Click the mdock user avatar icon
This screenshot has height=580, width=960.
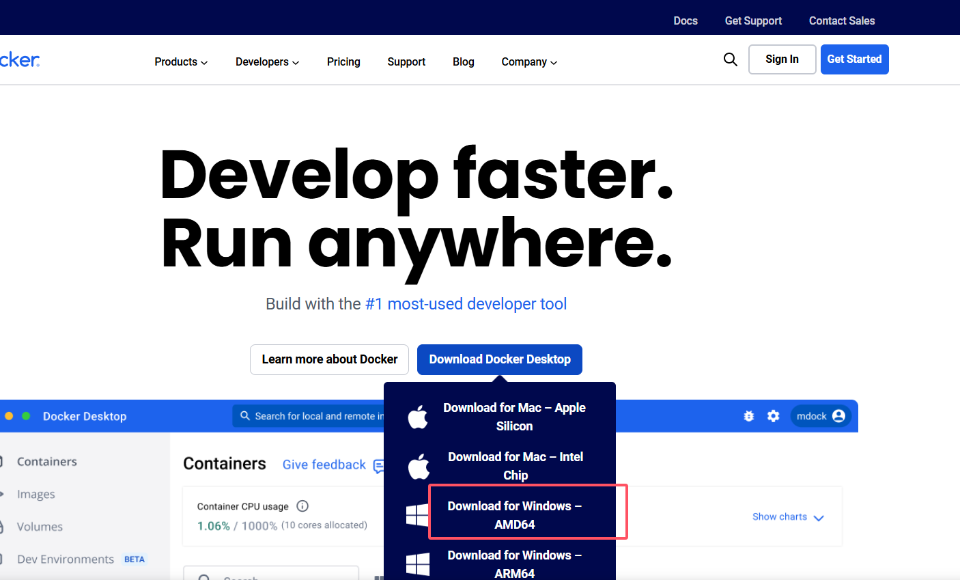click(x=839, y=416)
